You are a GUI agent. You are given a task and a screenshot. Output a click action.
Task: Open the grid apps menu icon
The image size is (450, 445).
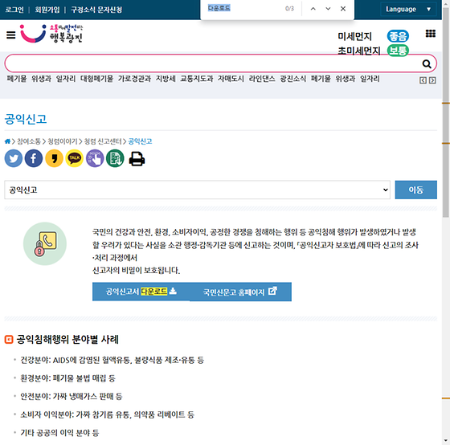point(430,34)
